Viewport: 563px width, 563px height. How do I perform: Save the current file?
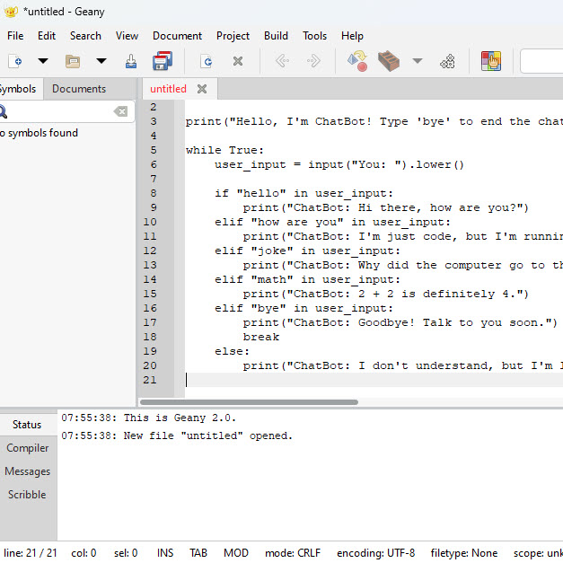[131, 61]
